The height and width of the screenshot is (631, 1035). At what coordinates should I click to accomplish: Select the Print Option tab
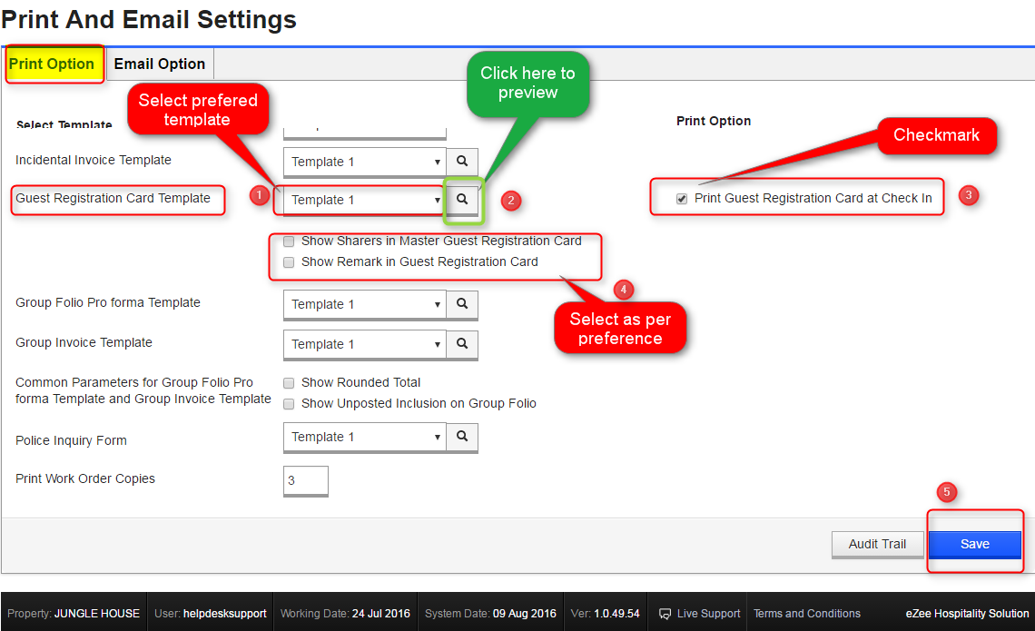pyautogui.click(x=52, y=64)
